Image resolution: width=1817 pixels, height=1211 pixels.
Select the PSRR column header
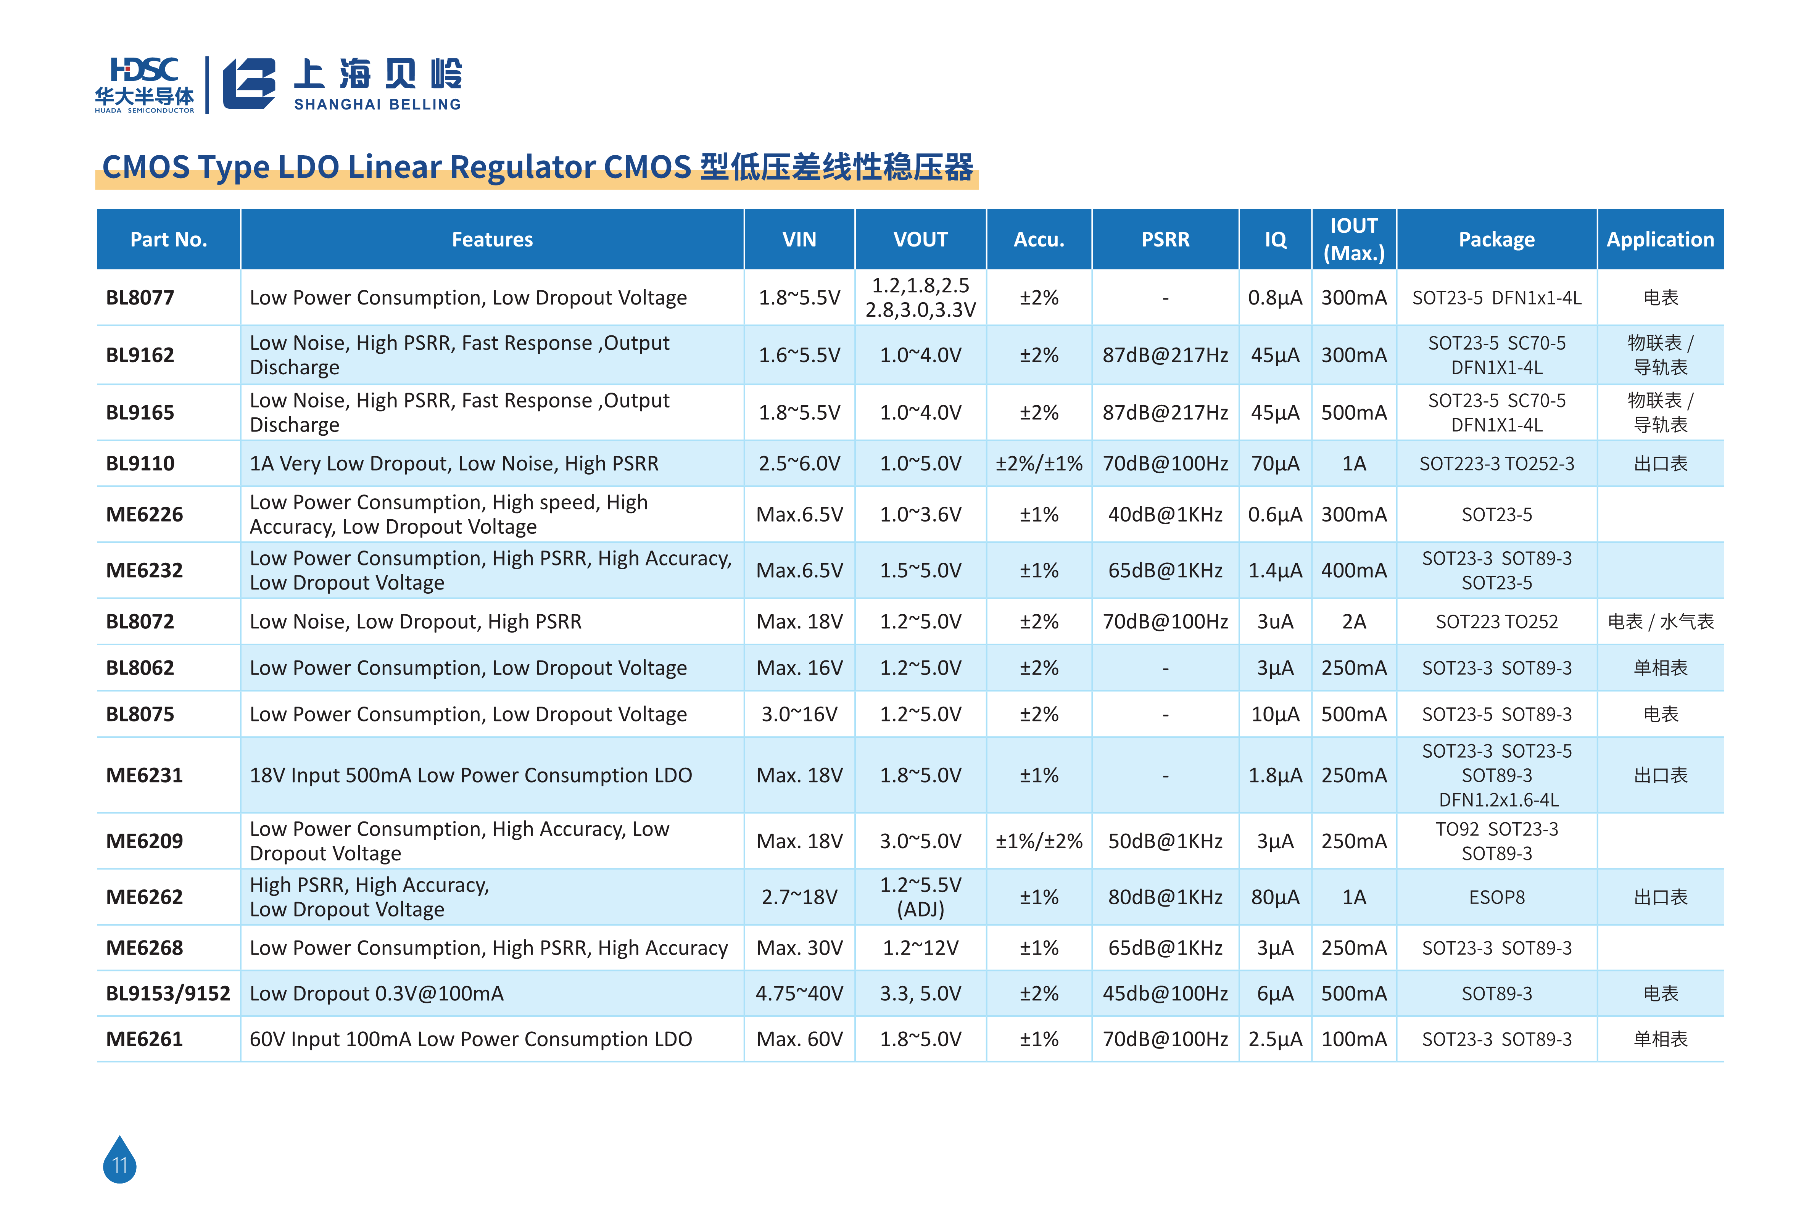(x=1165, y=240)
